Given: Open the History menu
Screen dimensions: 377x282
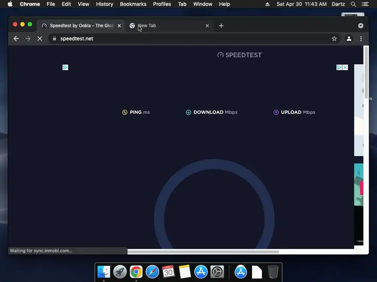Looking at the screenshot, I should click(x=105, y=4).
